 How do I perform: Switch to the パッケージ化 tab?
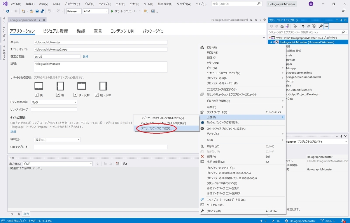(153, 31)
